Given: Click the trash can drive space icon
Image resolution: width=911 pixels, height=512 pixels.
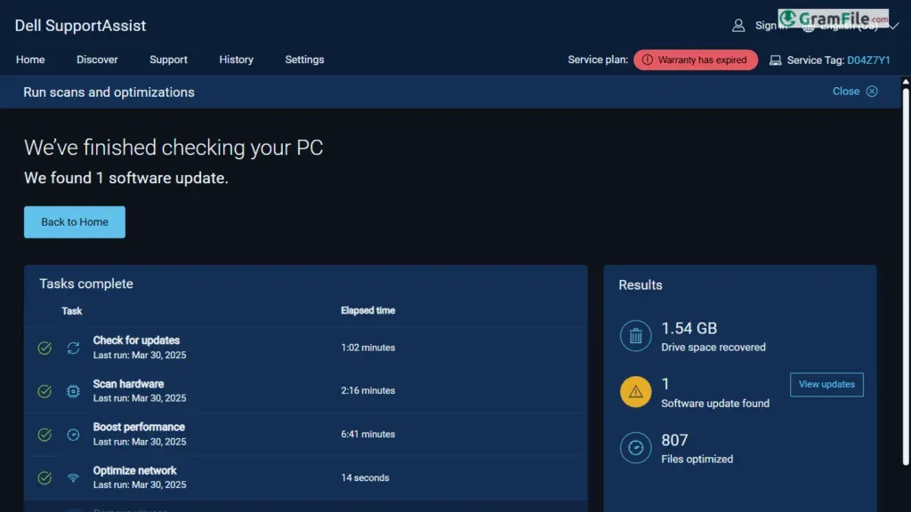Looking at the screenshot, I should click(635, 335).
